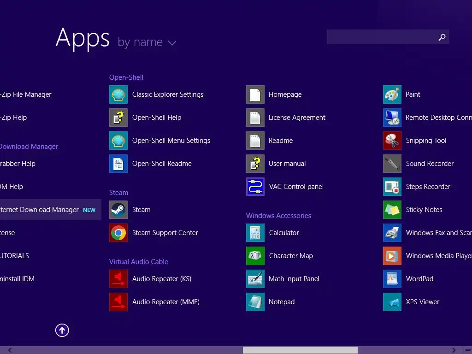Screen dimensions: 472x354
Task: Launch the Snipping Tool scissors icon
Action: [392, 141]
